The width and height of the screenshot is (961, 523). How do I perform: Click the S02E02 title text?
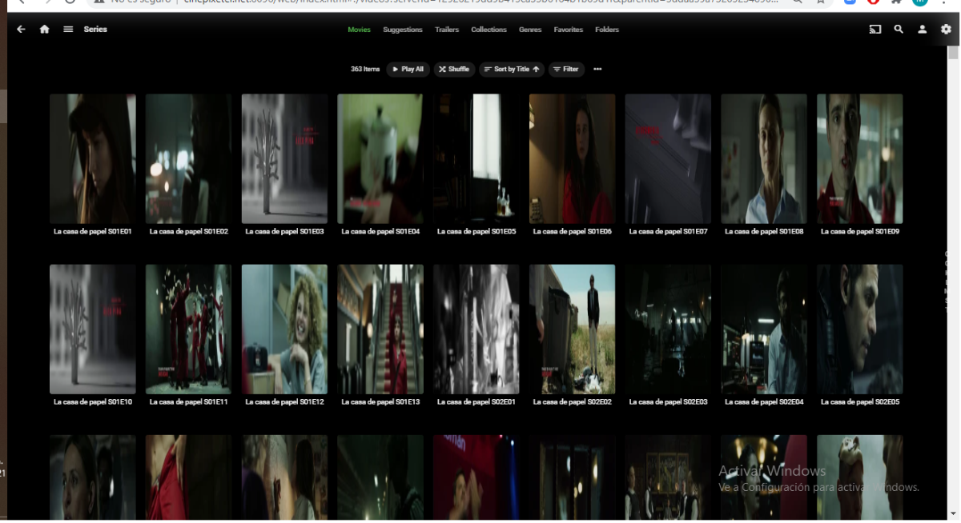[x=573, y=402]
